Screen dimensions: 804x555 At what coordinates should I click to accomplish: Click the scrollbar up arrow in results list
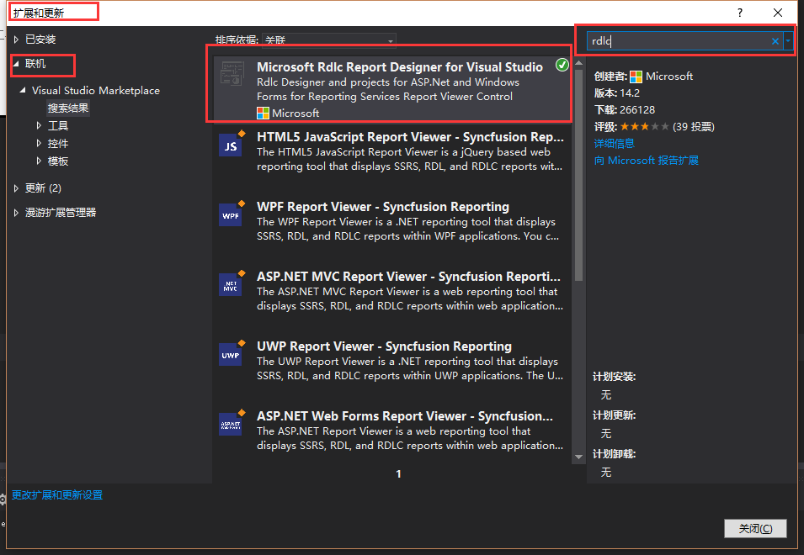coord(579,63)
